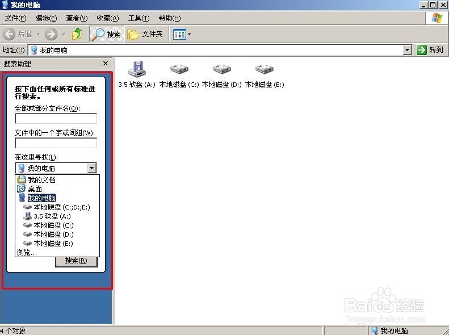Open the 查看(V) menu
The width and height of the screenshot is (449, 335).
77,18
